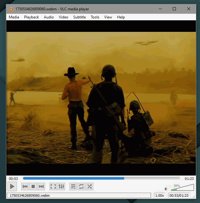Click the window resize grip corner
Screen dimensions: 200x203
pos(194,197)
